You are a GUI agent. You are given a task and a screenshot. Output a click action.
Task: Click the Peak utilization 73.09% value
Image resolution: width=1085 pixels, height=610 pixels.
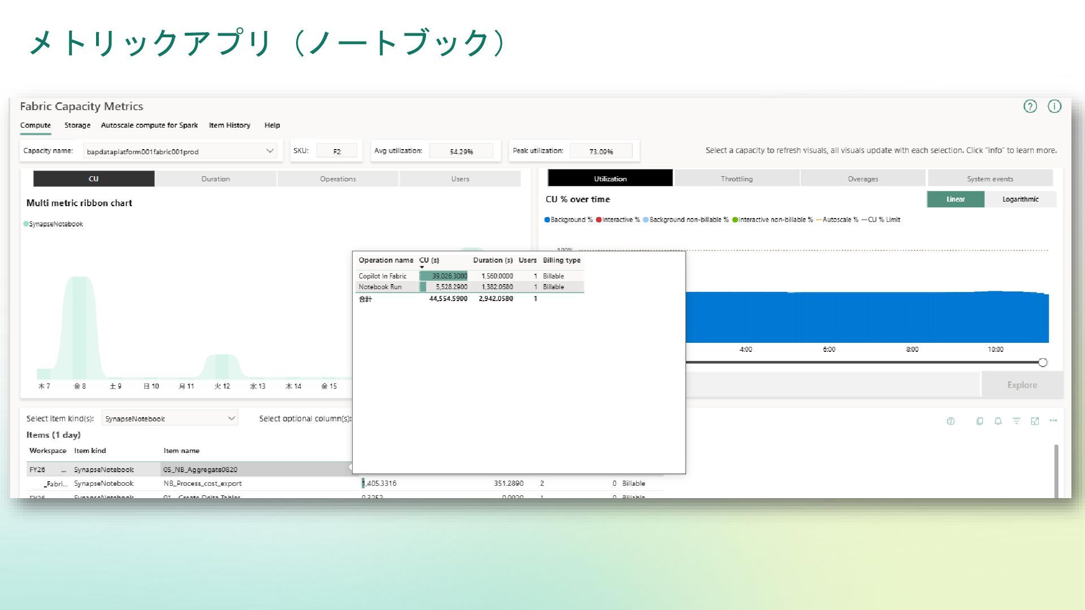coord(601,151)
